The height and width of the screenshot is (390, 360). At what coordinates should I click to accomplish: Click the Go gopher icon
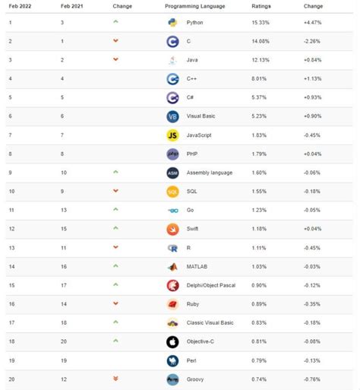173,211
